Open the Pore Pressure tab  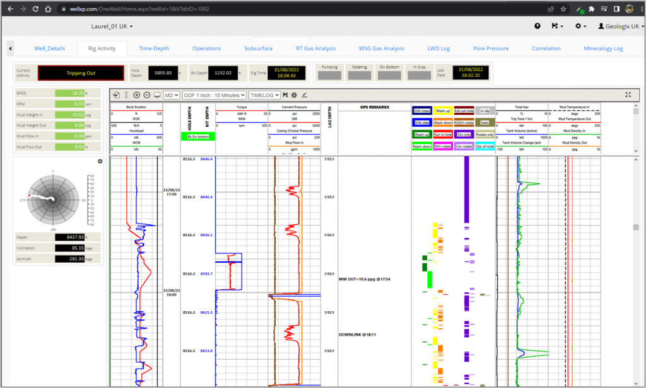pos(491,48)
